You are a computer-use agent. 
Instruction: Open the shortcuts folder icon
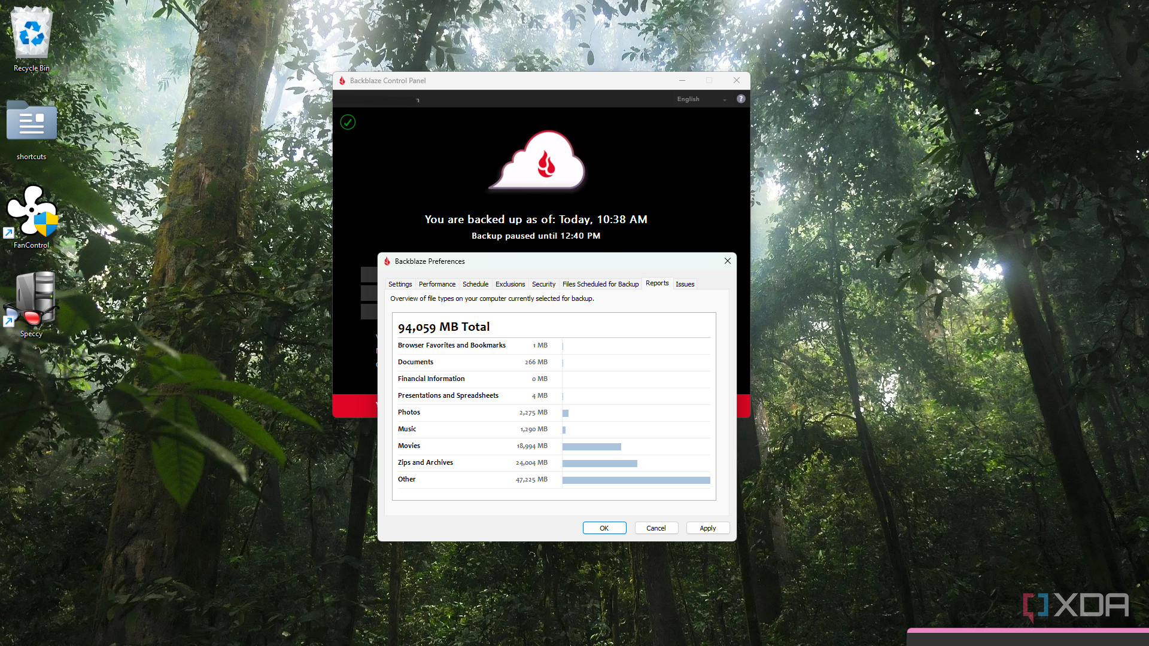[32, 130]
